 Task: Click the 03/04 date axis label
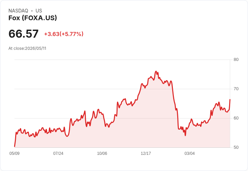click(x=190, y=153)
